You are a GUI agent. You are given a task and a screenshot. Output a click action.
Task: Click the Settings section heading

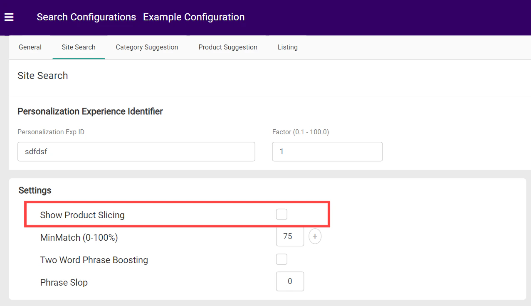click(35, 190)
